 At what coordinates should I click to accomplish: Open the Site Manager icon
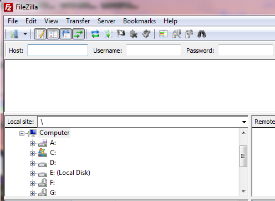14,34
